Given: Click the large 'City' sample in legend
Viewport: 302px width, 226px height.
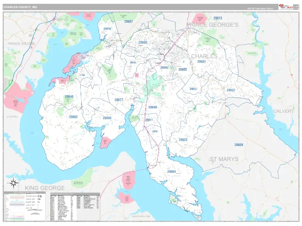Looking at the screenshot, I should pos(40,196).
